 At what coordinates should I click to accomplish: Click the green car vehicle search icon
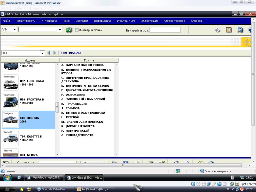(69, 30)
